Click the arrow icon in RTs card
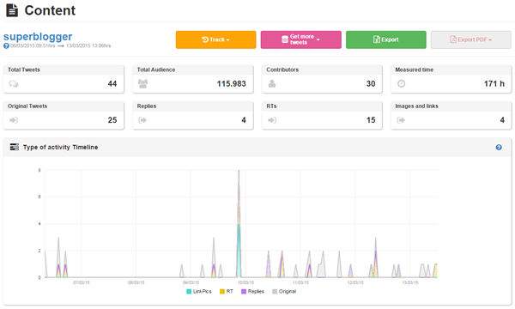The height and width of the screenshot is (309, 515). [x=272, y=120]
